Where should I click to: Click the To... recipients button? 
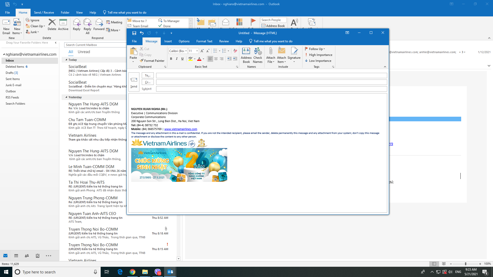click(x=148, y=75)
